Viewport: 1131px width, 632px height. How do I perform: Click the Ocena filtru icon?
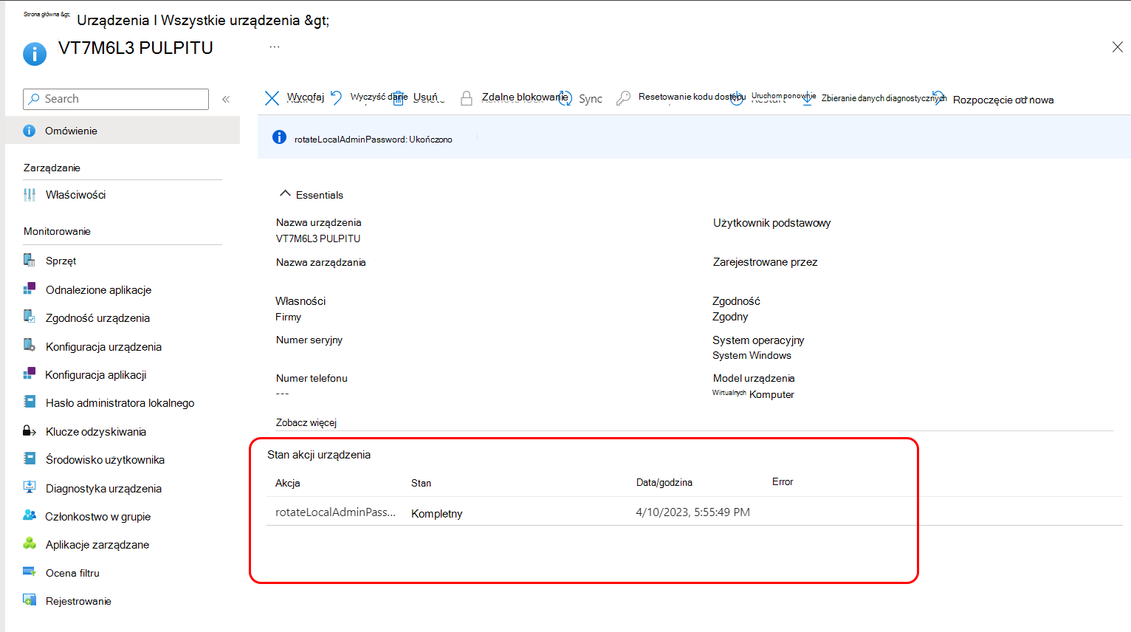(30, 571)
